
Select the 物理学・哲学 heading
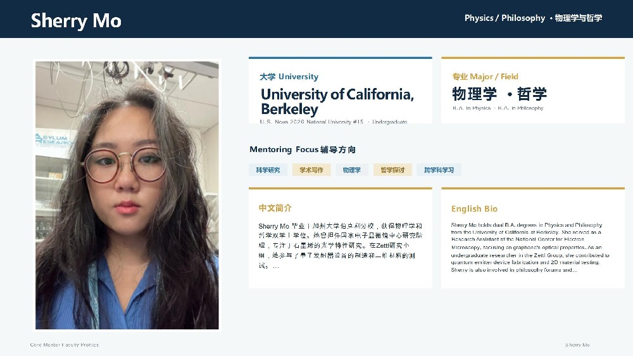499,94
